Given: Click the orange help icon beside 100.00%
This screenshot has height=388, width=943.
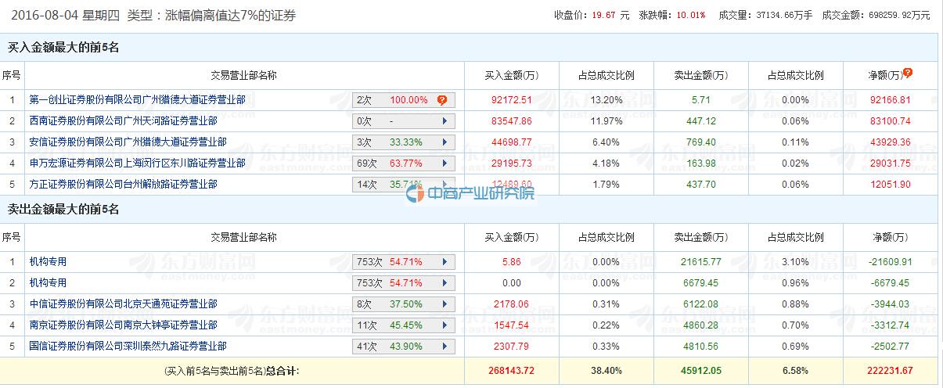Looking at the screenshot, I should pyautogui.click(x=442, y=100).
